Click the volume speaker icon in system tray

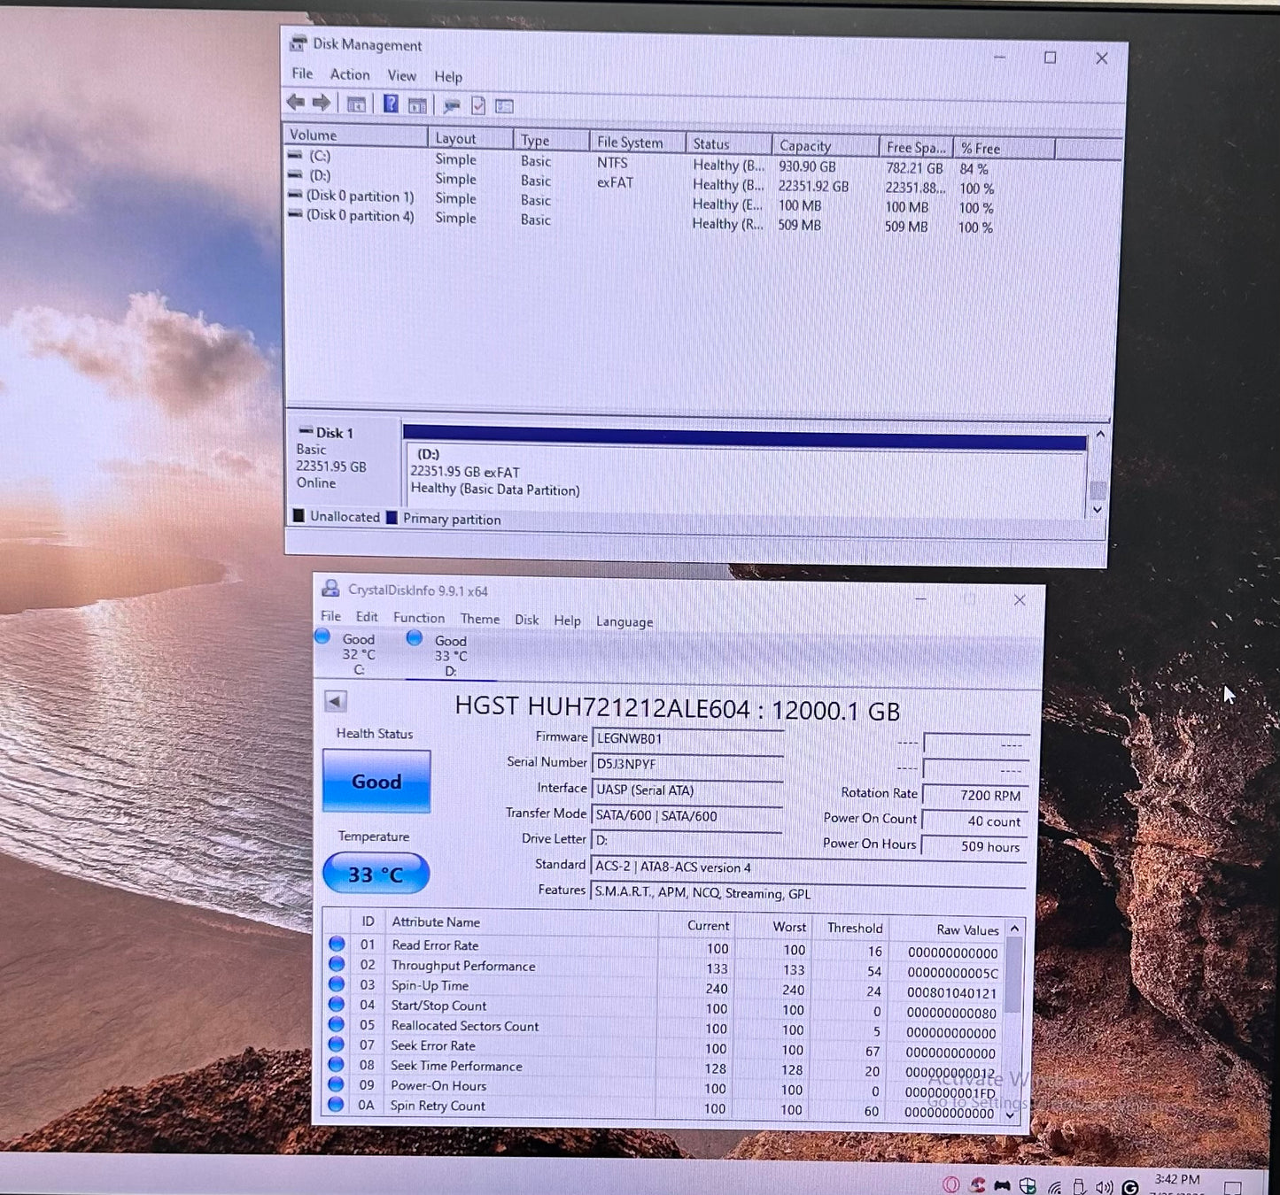tap(1104, 1187)
